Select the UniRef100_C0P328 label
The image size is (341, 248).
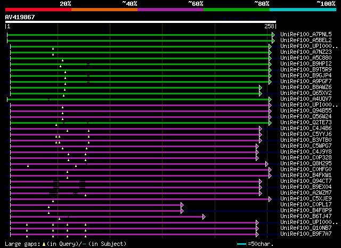pos(306,158)
